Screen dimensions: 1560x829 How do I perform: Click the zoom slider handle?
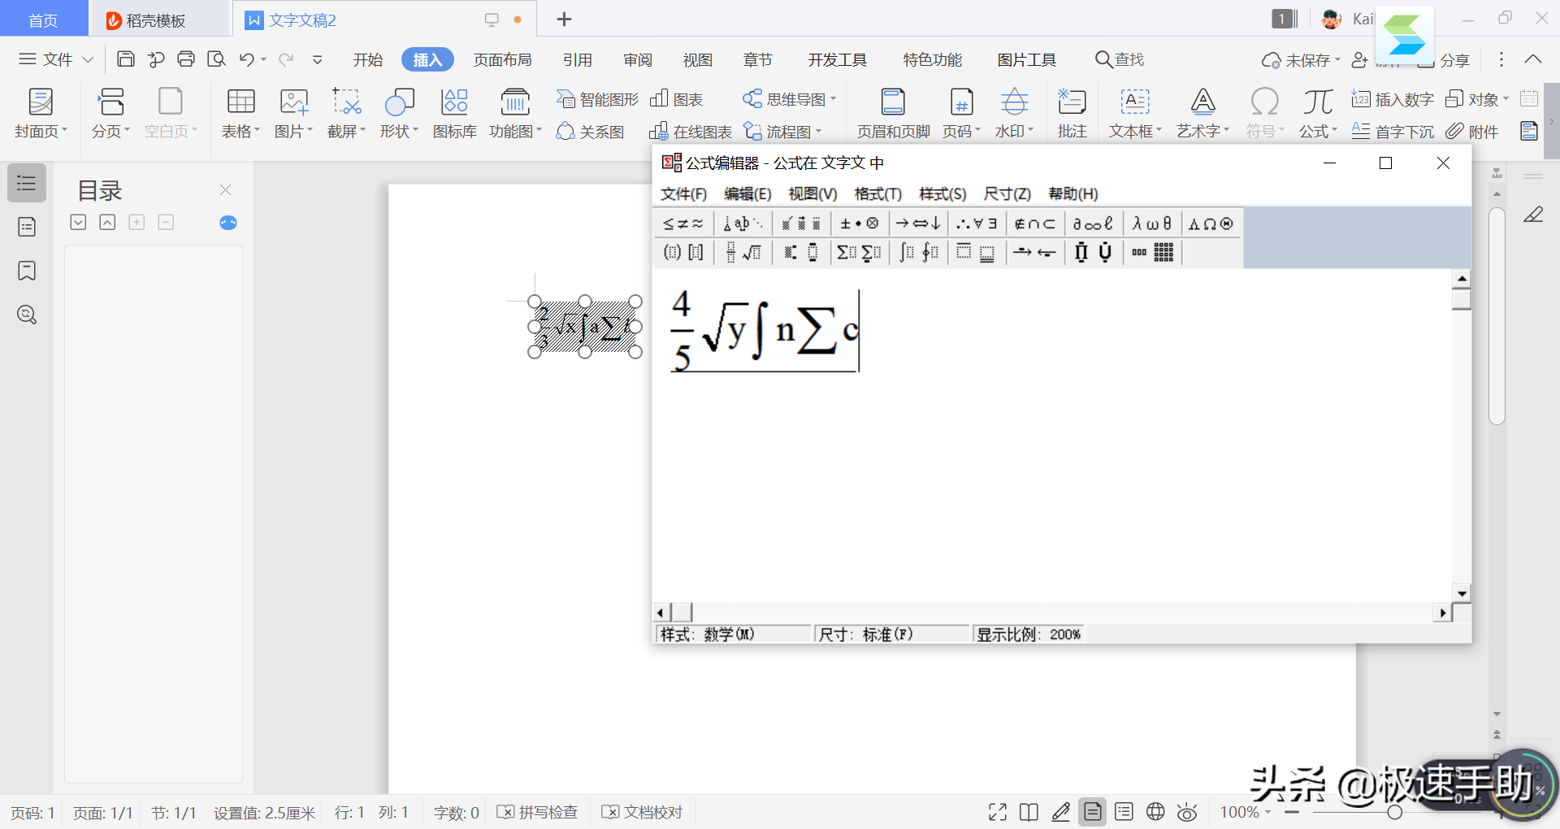[1395, 812]
